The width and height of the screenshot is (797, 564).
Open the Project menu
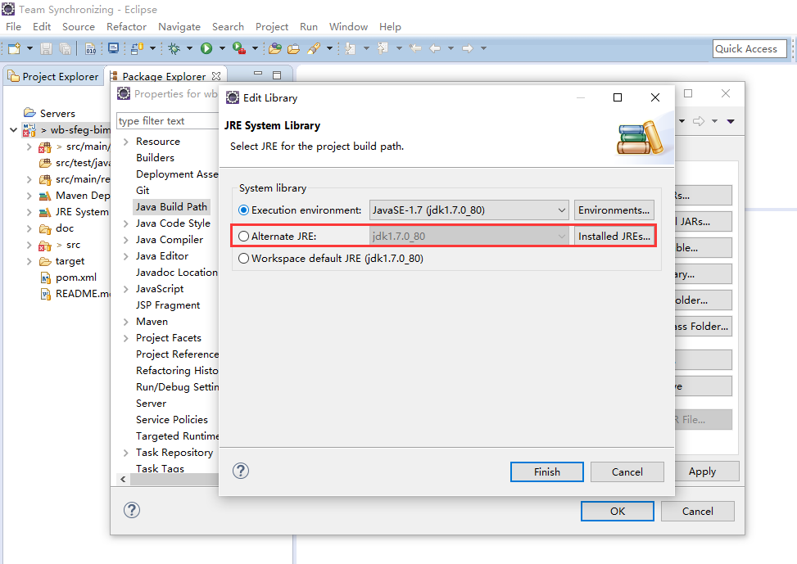click(272, 26)
